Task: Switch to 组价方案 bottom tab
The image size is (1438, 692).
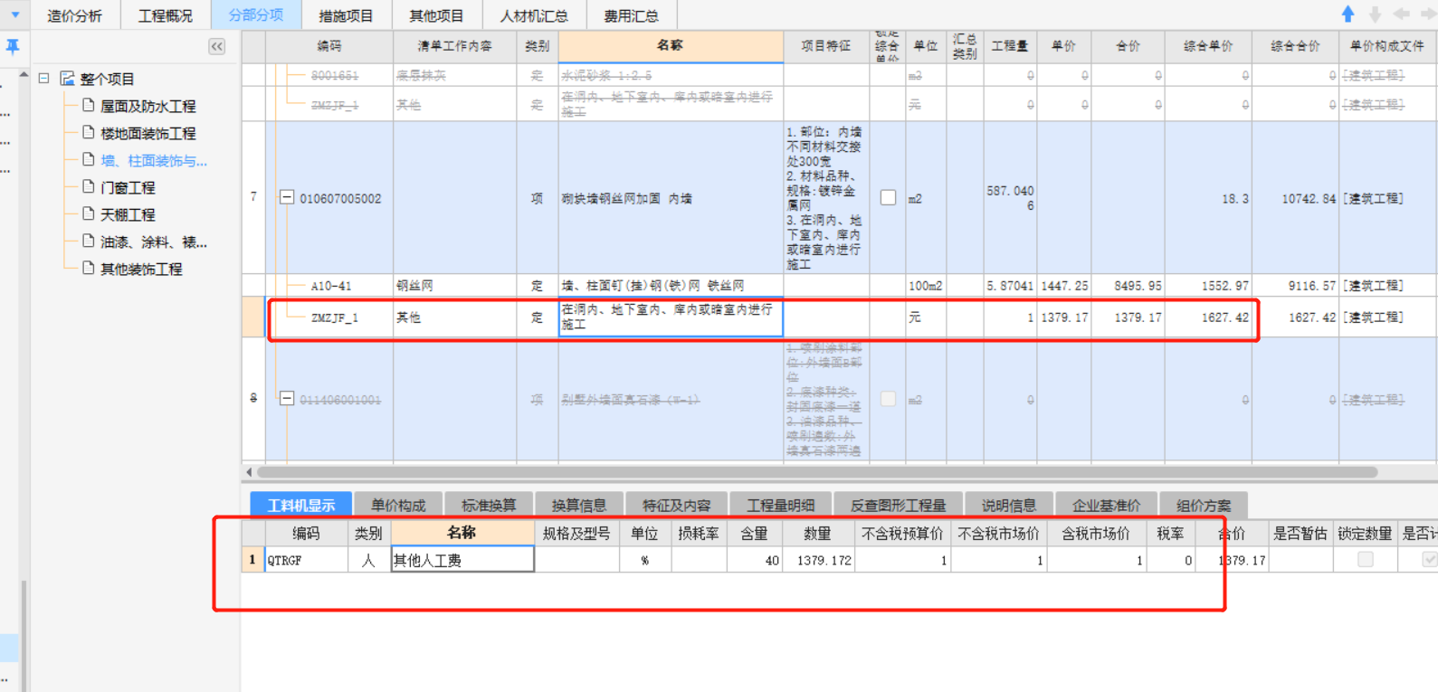Action: tap(1204, 505)
